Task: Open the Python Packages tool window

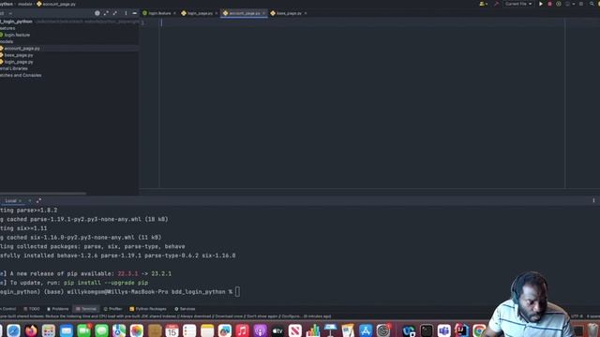Action: point(148,309)
